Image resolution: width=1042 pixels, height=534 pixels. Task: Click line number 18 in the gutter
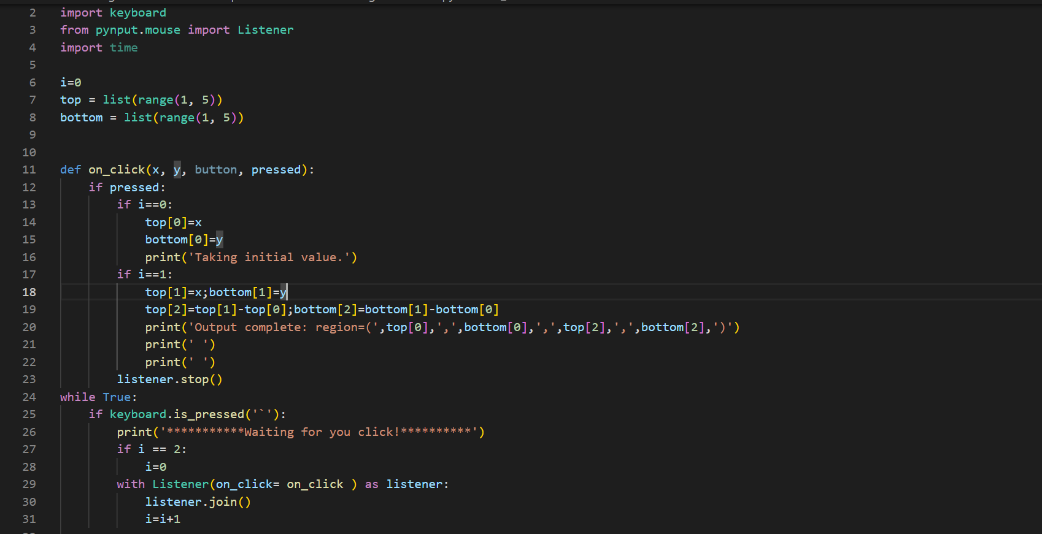point(29,292)
